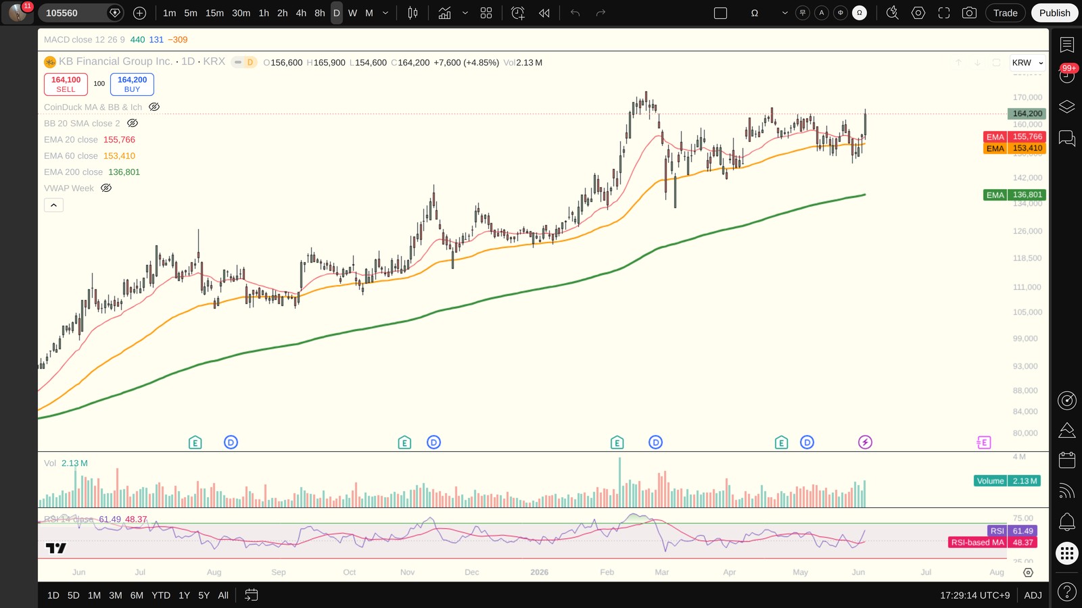
Task: Click the orange EMA 153,410 price label
Action: coord(1014,149)
